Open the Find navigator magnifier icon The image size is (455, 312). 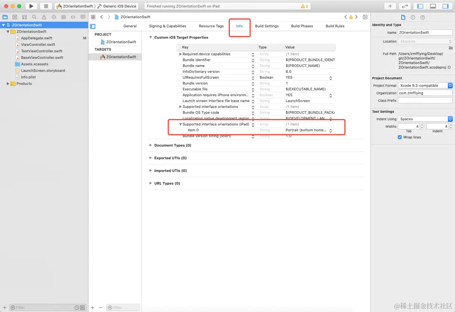click(34, 17)
